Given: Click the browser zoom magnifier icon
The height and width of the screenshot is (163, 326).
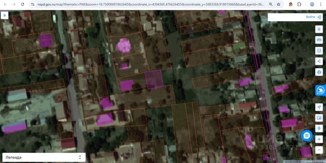Looking at the screenshot, I should pos(270,4).
